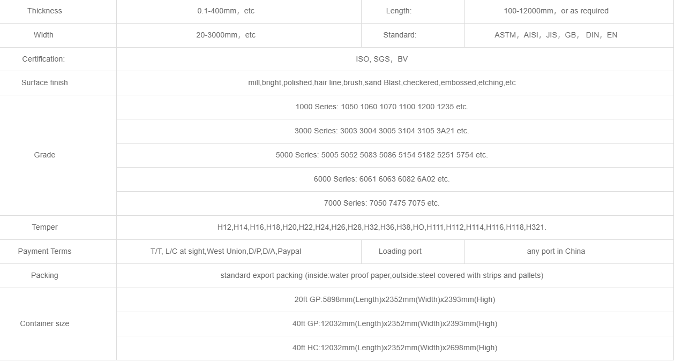Select the 40ft HC container size row
Image resolution: width=675 pixels, height=362 pixels.
point(394,348)
